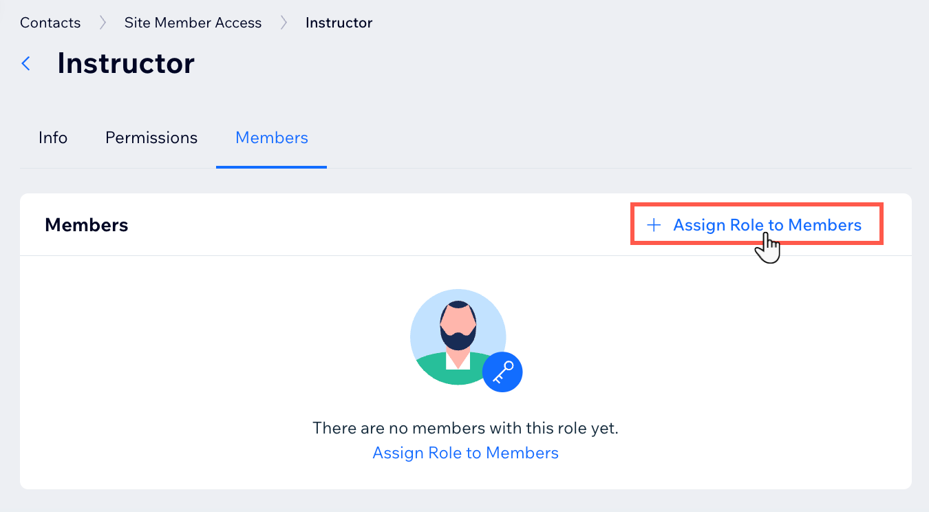This screenshot has height=512, width=929.
Task: Click the plus icon beside Assign Role
Action: pyautogui.click(x=654, y=225)
